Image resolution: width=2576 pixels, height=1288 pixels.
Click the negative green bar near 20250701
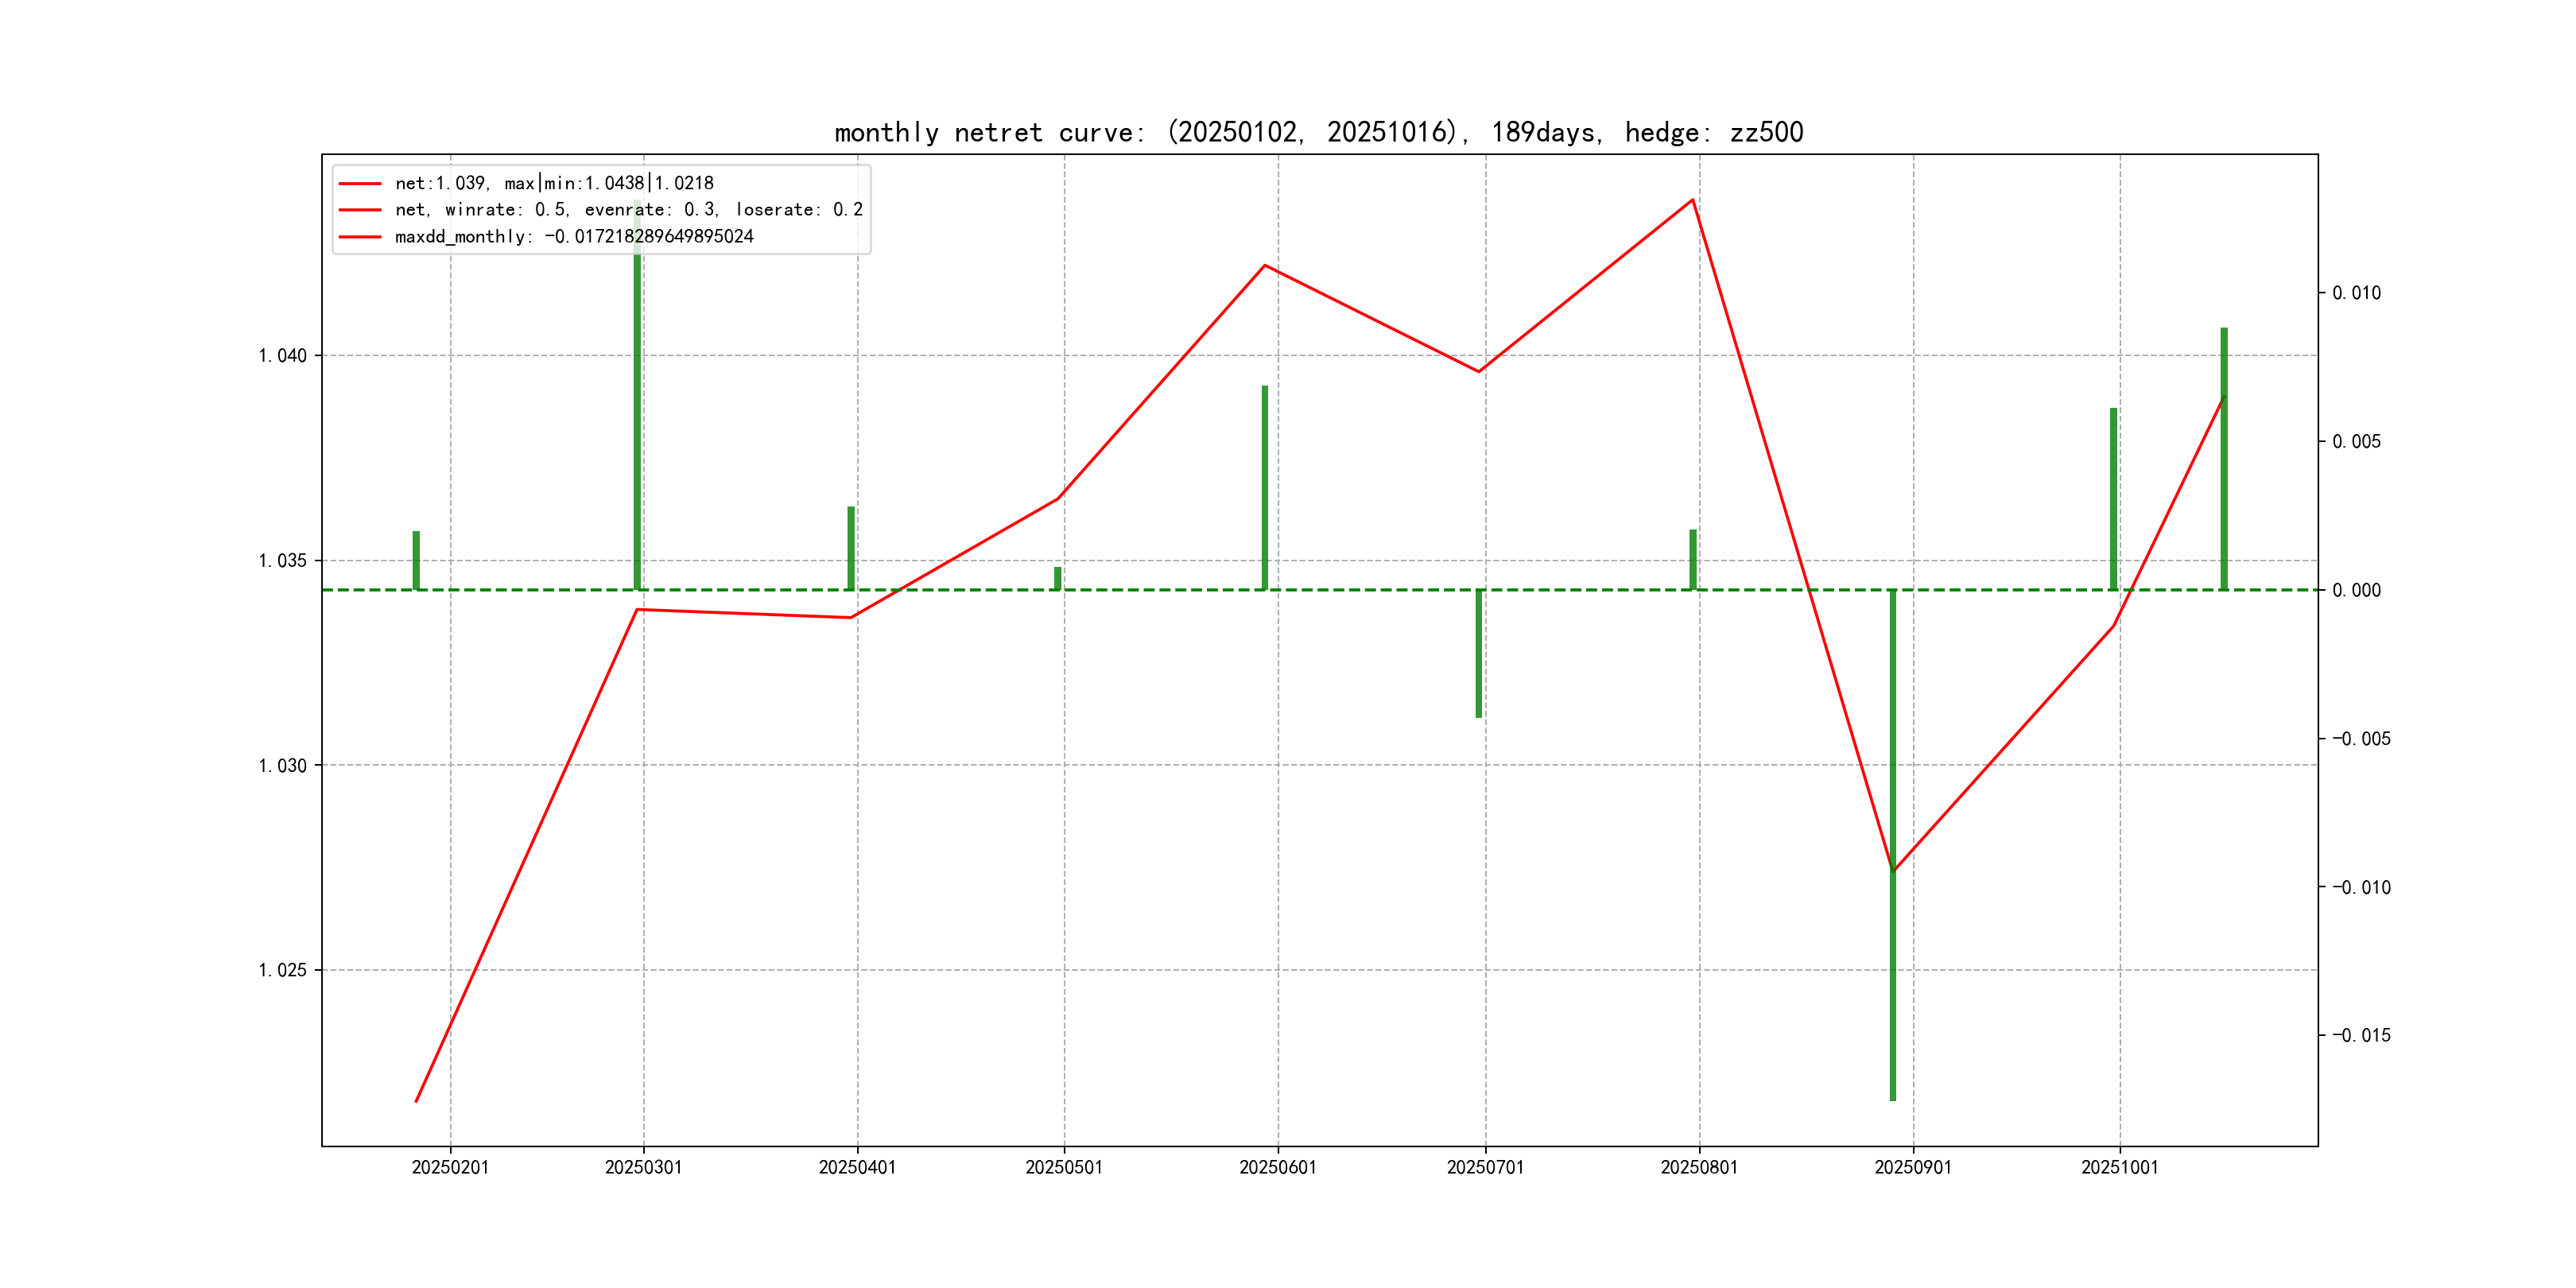click(x=1479, y=655)
